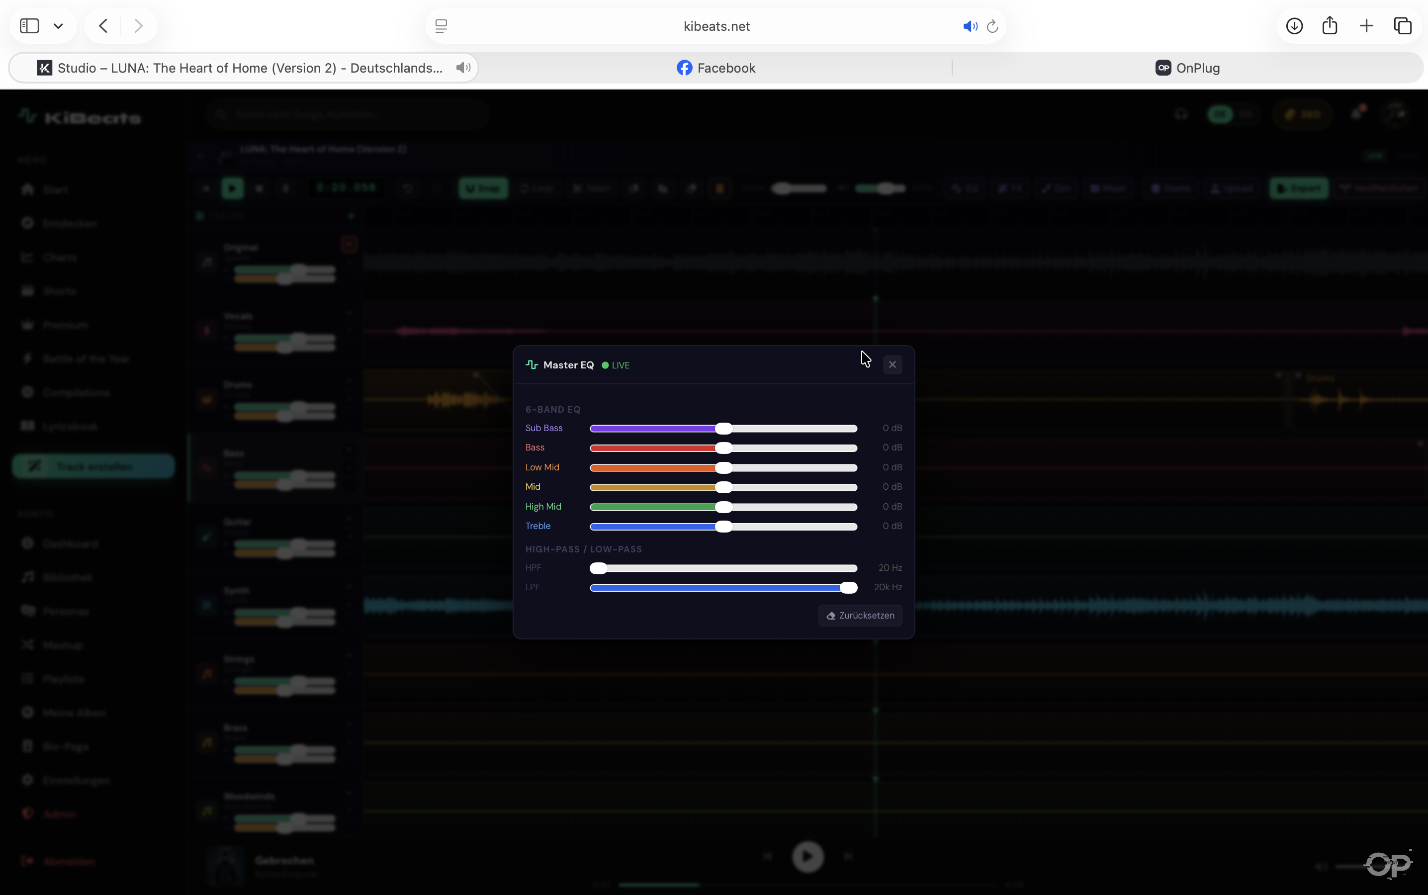Click the bottom player play button
The height and width of the screenshot is (895, 1428).
pos(808,857)
